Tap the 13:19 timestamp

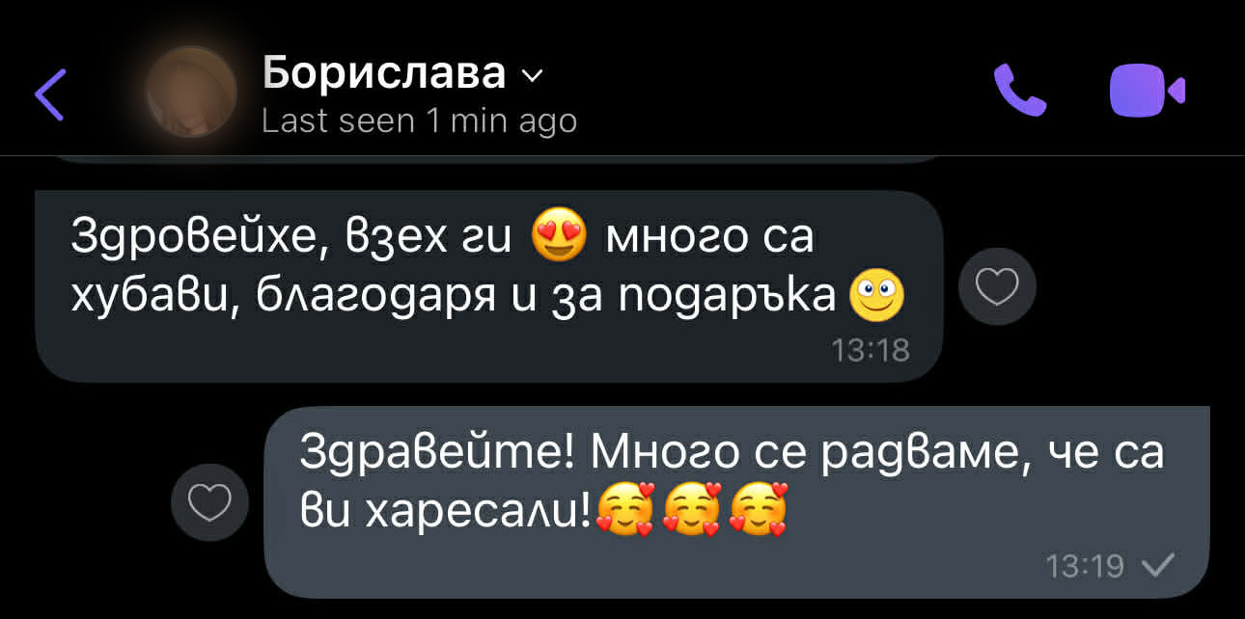point(1086,566)
